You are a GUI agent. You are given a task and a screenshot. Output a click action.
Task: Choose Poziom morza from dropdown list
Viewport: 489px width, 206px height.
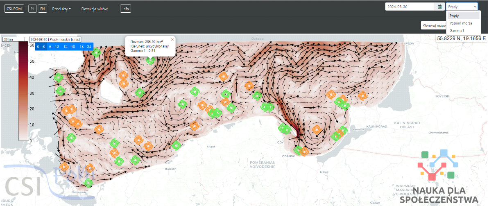point(461,23)
